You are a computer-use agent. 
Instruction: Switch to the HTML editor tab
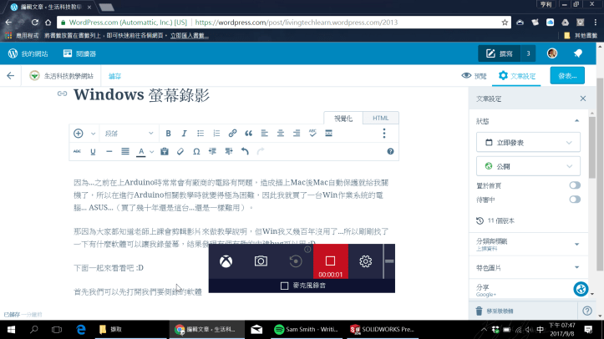click(381, 119)
